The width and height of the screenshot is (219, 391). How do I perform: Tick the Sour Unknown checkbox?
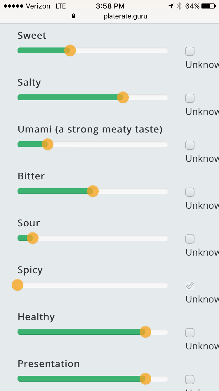[x=190, y=239]
